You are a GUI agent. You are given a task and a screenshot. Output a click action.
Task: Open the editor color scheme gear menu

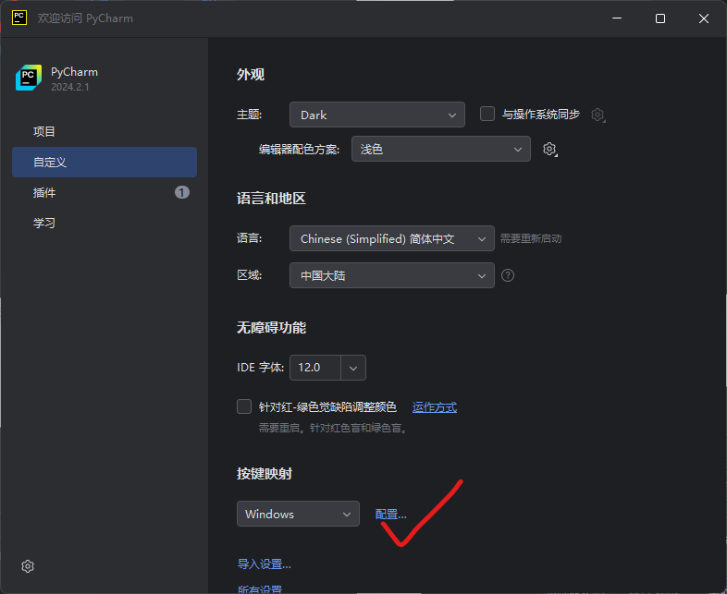(x=550, y=149)
